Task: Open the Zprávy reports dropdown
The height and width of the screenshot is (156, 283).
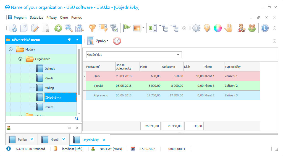Action: (x=102, y=41)
